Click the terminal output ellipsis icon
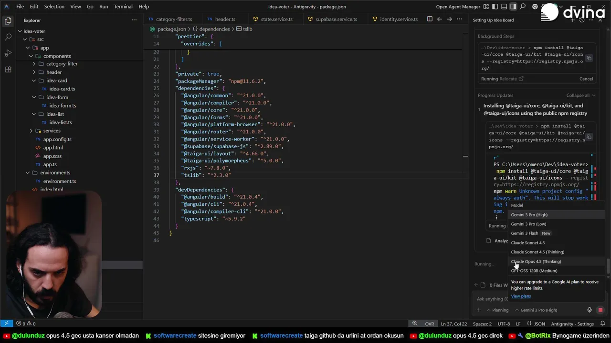 (496, 217)
